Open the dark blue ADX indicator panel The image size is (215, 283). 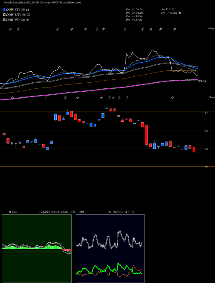coord(110,249)
